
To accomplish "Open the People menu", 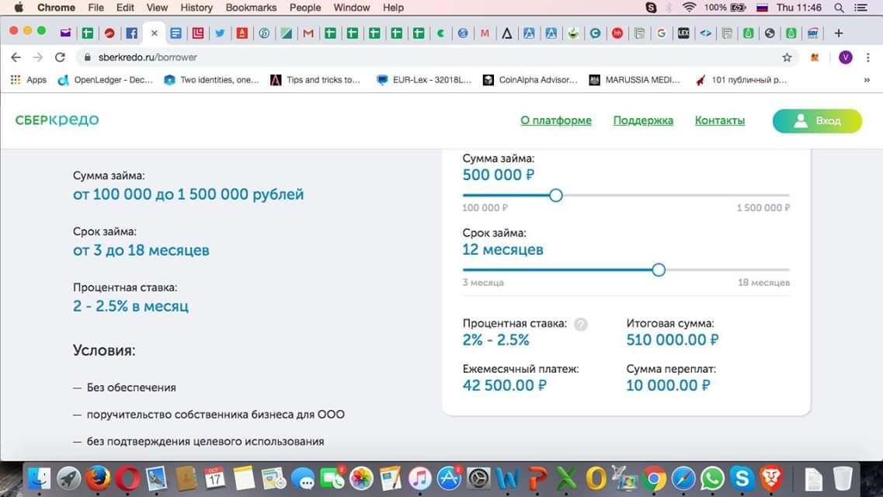I will coord(304,7).
